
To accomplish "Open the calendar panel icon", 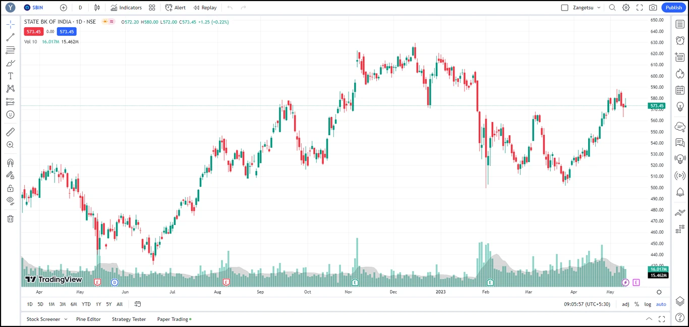I will (680, 90).
